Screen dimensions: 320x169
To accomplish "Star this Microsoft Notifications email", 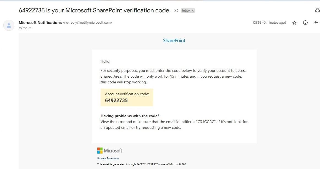I will tap(294, 23).
